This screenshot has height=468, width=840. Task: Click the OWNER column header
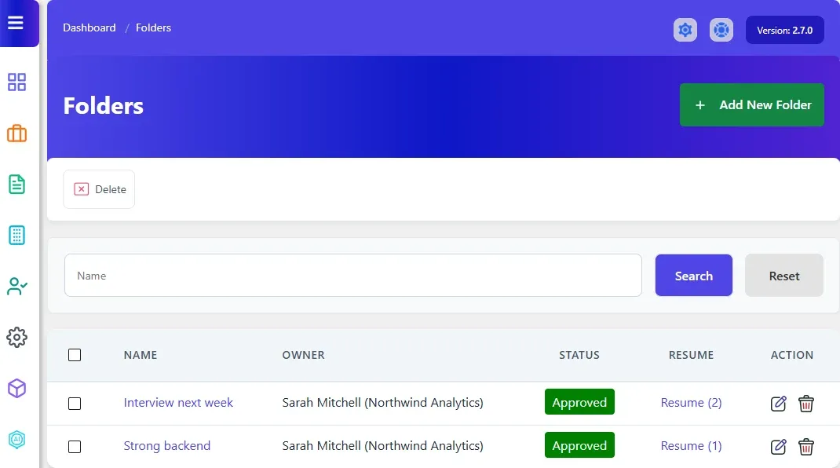(303, 355)
